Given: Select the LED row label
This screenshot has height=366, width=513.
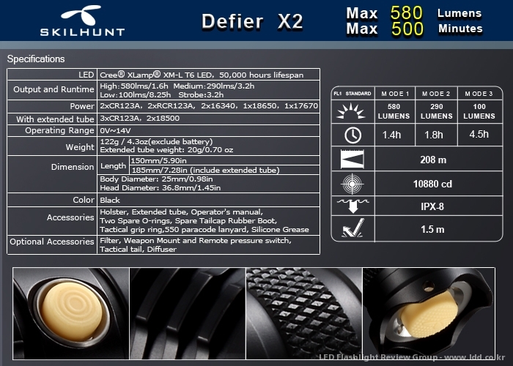Looking at the screenshot, I should click(86, 75).
